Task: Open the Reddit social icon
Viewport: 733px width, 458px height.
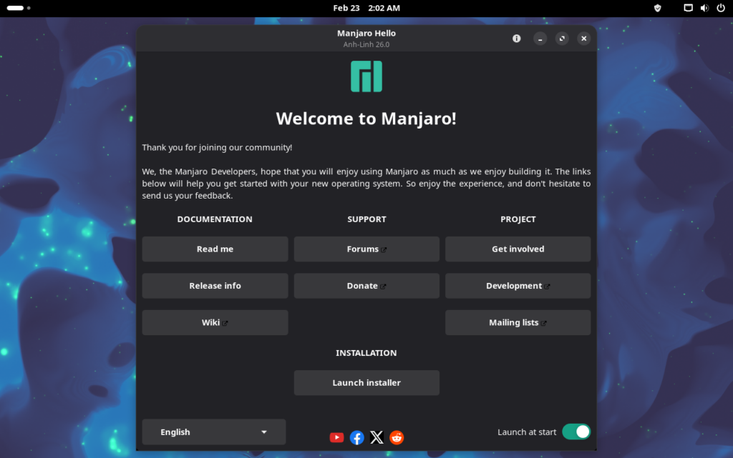Action: point(397,437)
